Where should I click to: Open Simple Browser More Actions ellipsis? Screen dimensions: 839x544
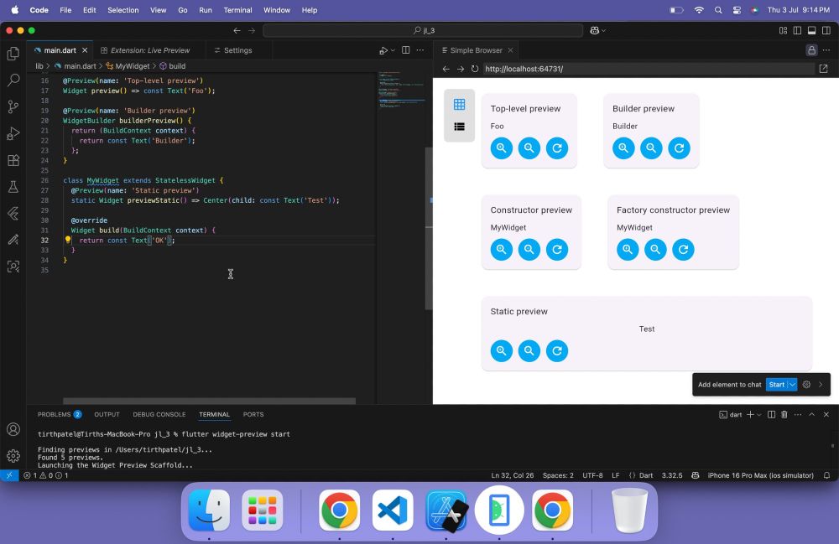(x=826, y=50)
